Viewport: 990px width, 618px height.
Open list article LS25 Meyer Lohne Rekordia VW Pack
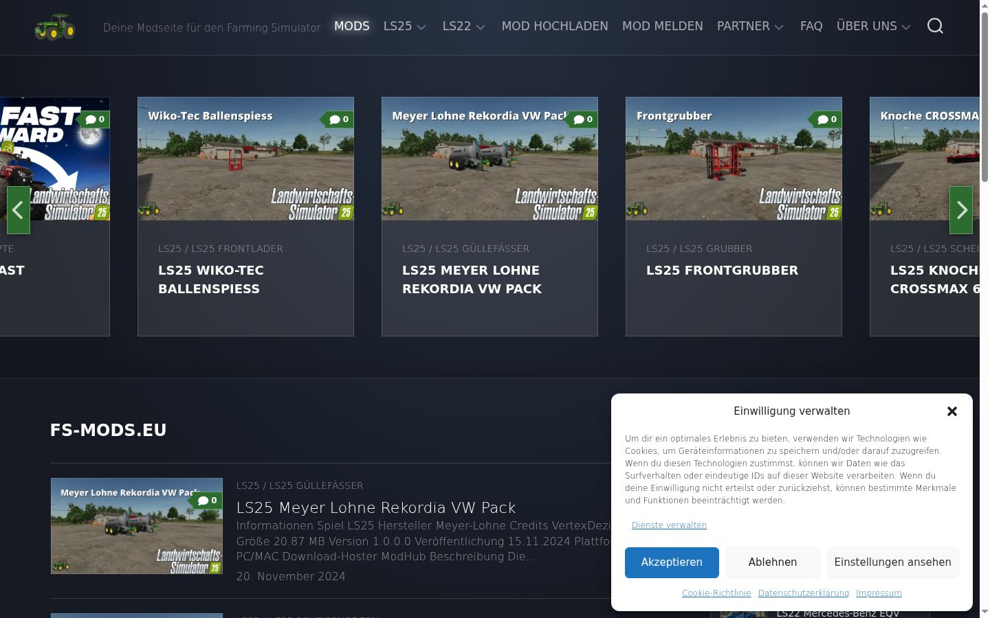coord(376,508)
